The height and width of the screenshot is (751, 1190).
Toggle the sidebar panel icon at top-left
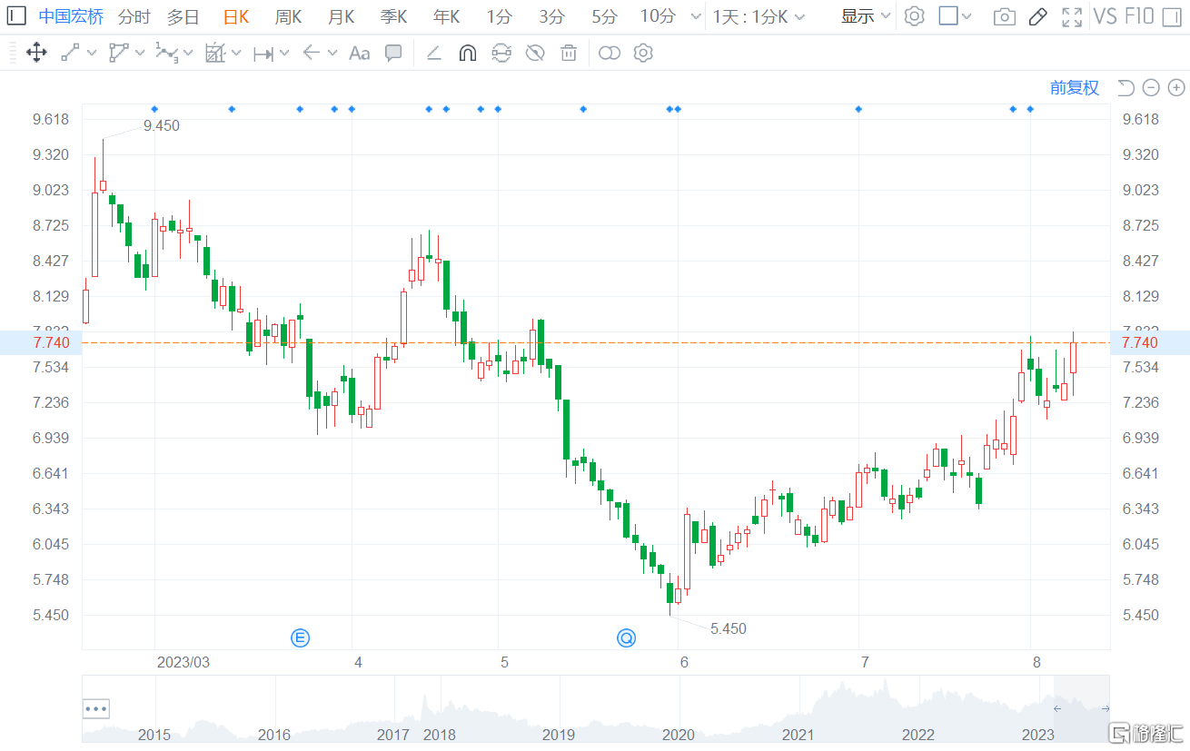point(17,16)
